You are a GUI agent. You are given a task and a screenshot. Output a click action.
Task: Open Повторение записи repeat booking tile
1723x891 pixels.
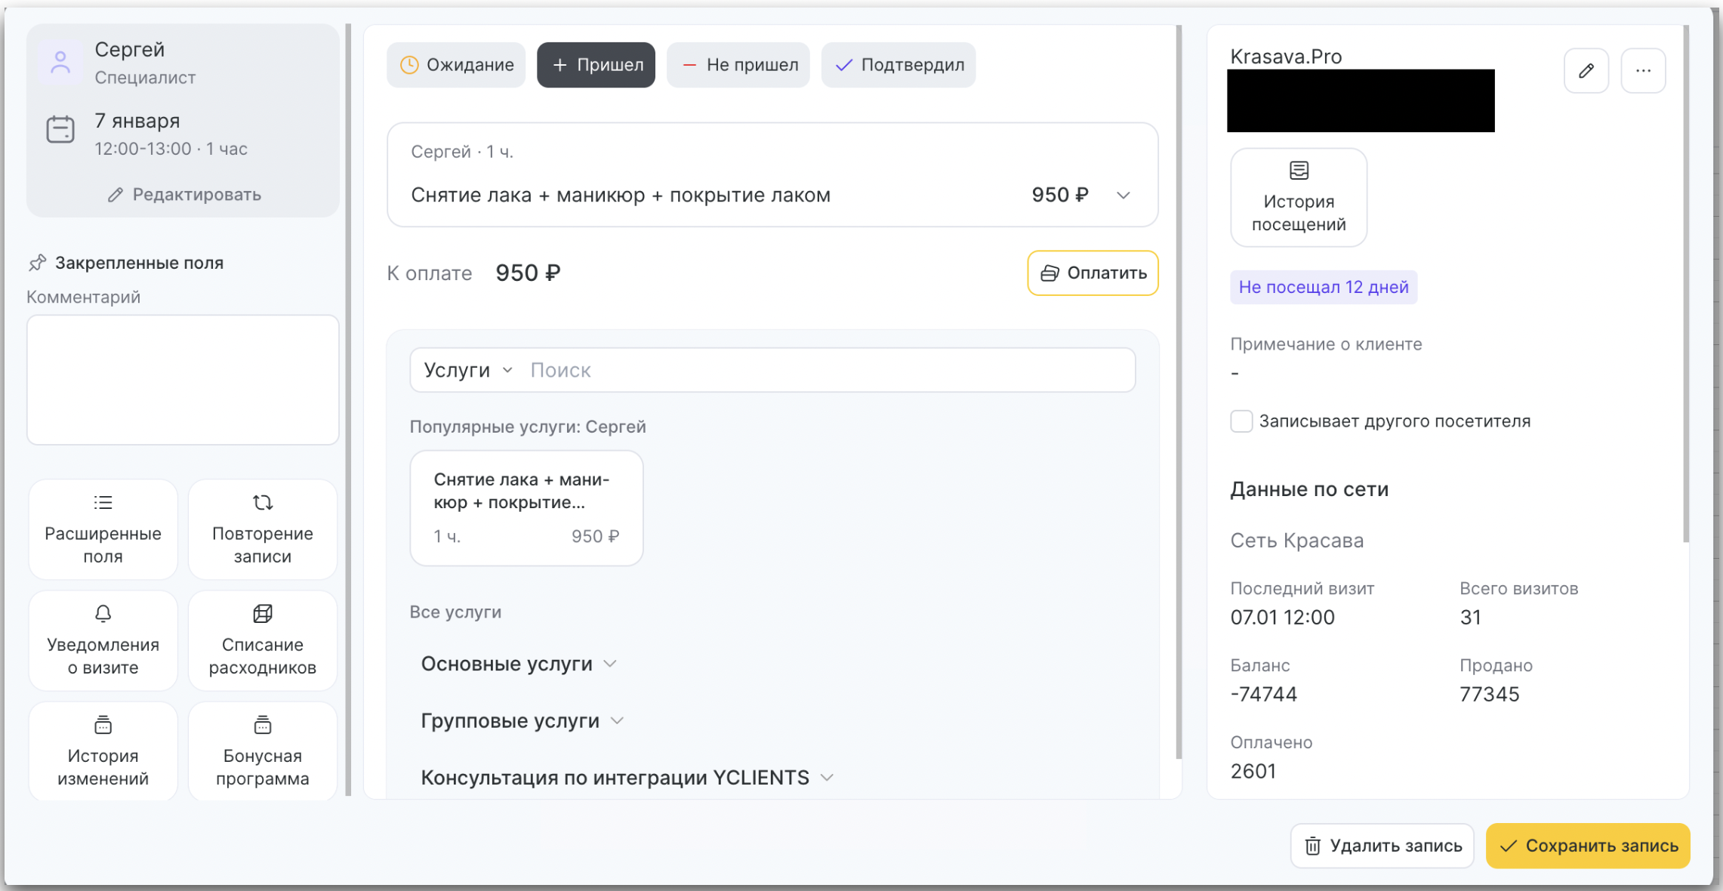coord(262,529)
